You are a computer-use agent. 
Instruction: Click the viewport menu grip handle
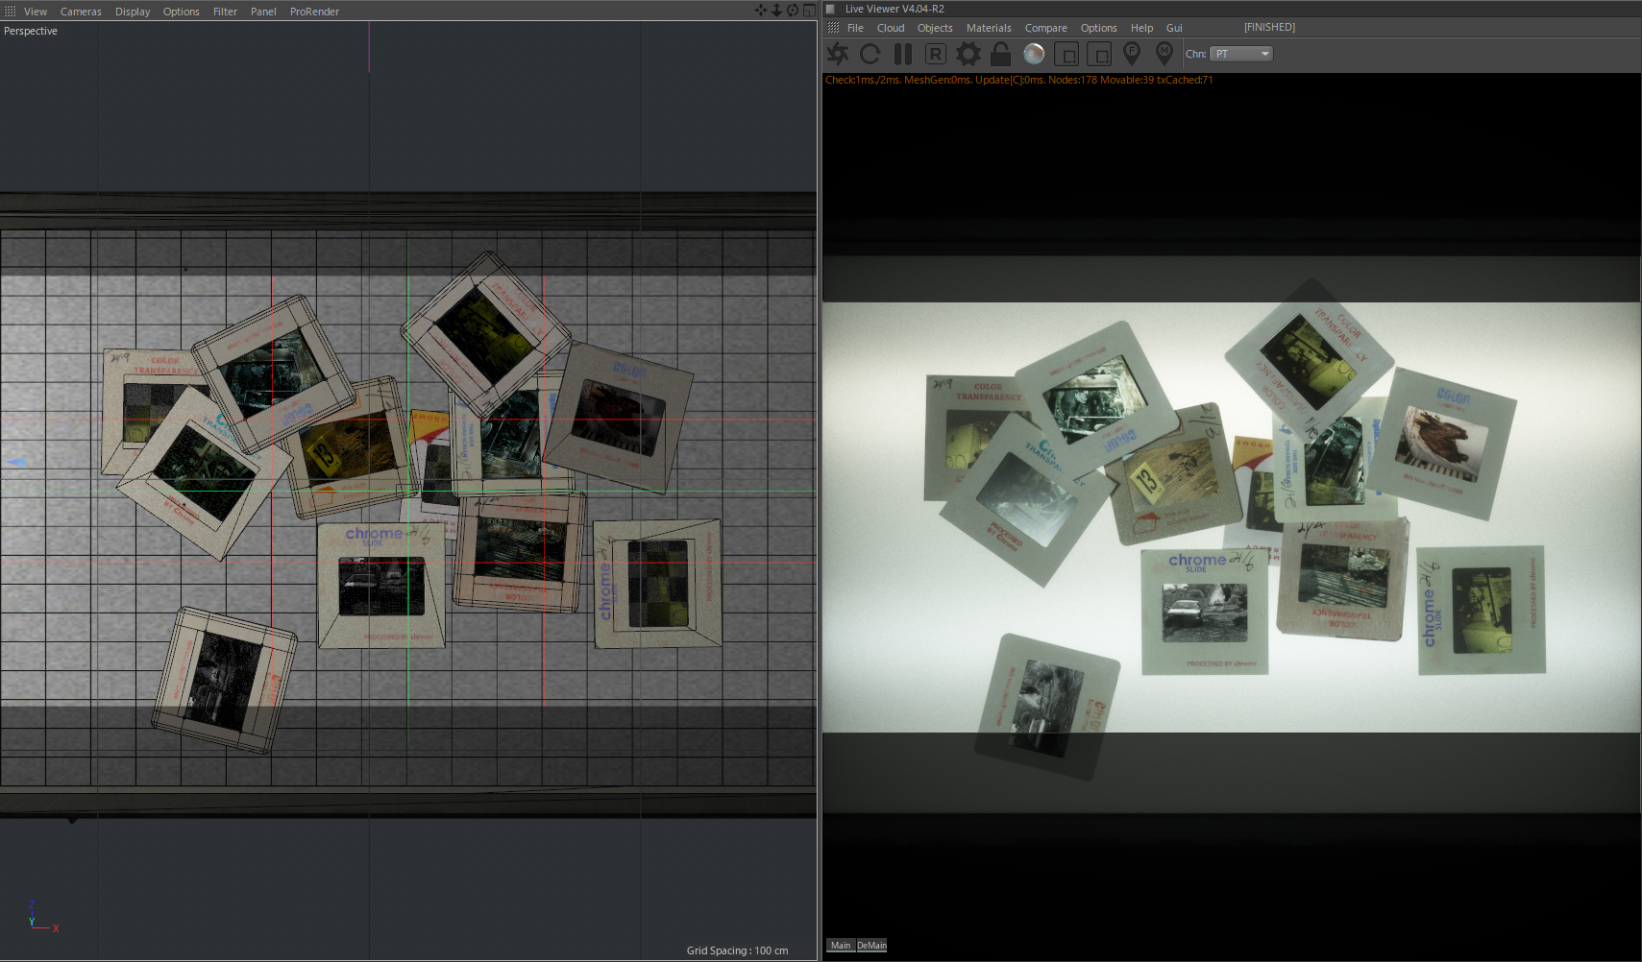click(x=10, y=12)
